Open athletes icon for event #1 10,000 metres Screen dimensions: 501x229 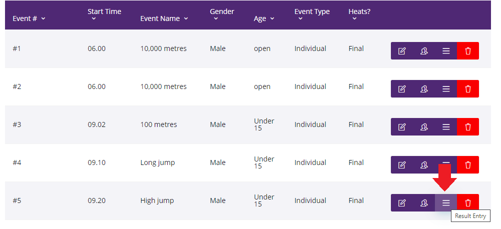coord(424,51)
